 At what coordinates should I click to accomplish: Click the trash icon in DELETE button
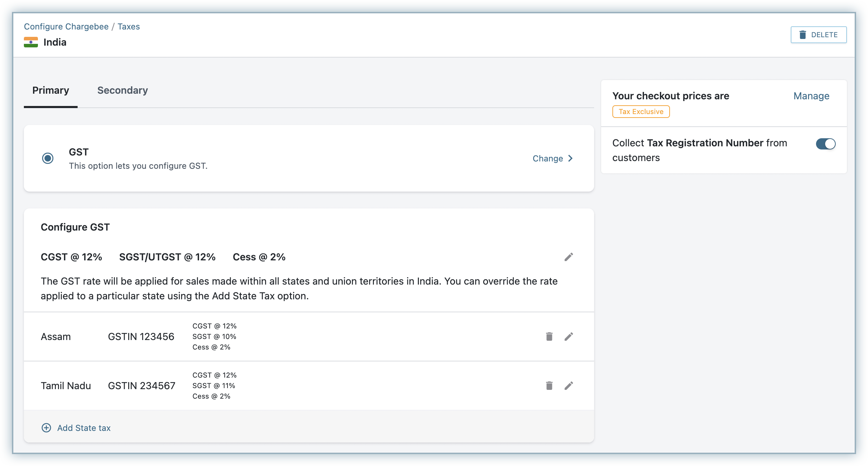[x=803, y=35]
